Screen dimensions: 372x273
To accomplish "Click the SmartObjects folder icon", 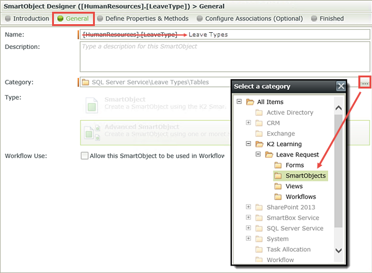I will point(278,176).
